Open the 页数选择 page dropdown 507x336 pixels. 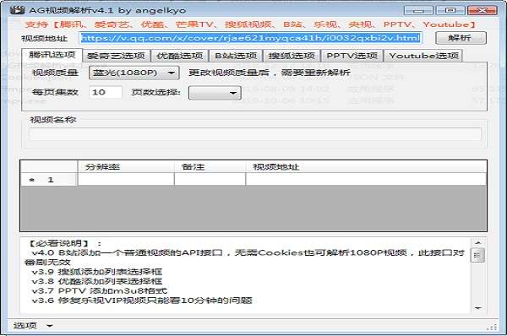click(x=215, y=93)
